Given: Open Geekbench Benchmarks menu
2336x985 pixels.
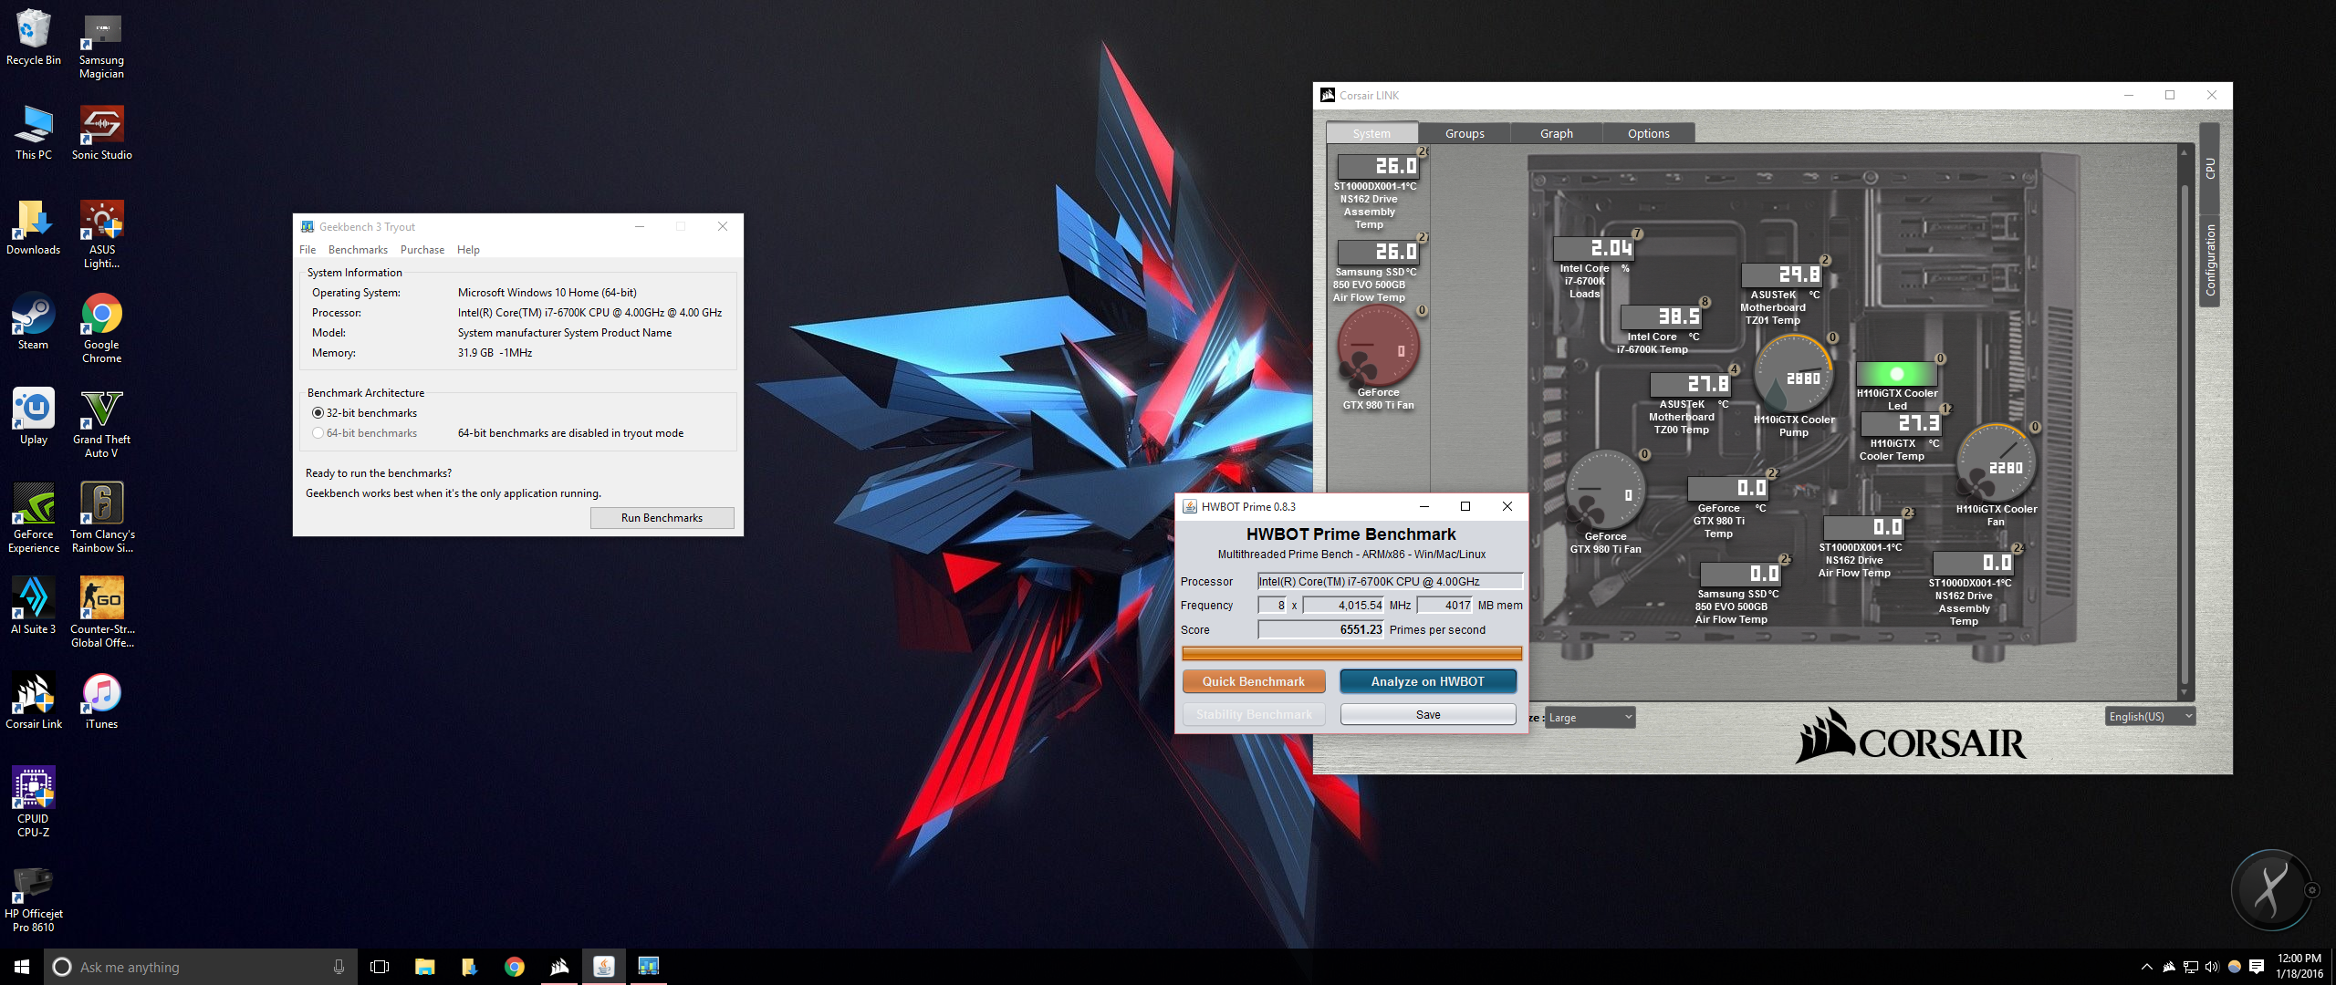Looking at the screenshot, I should click(x=358, y=250).
